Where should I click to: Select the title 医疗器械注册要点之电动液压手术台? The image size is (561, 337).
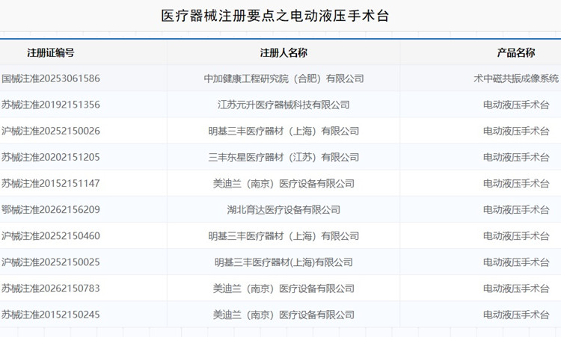(x=275, y=16)
